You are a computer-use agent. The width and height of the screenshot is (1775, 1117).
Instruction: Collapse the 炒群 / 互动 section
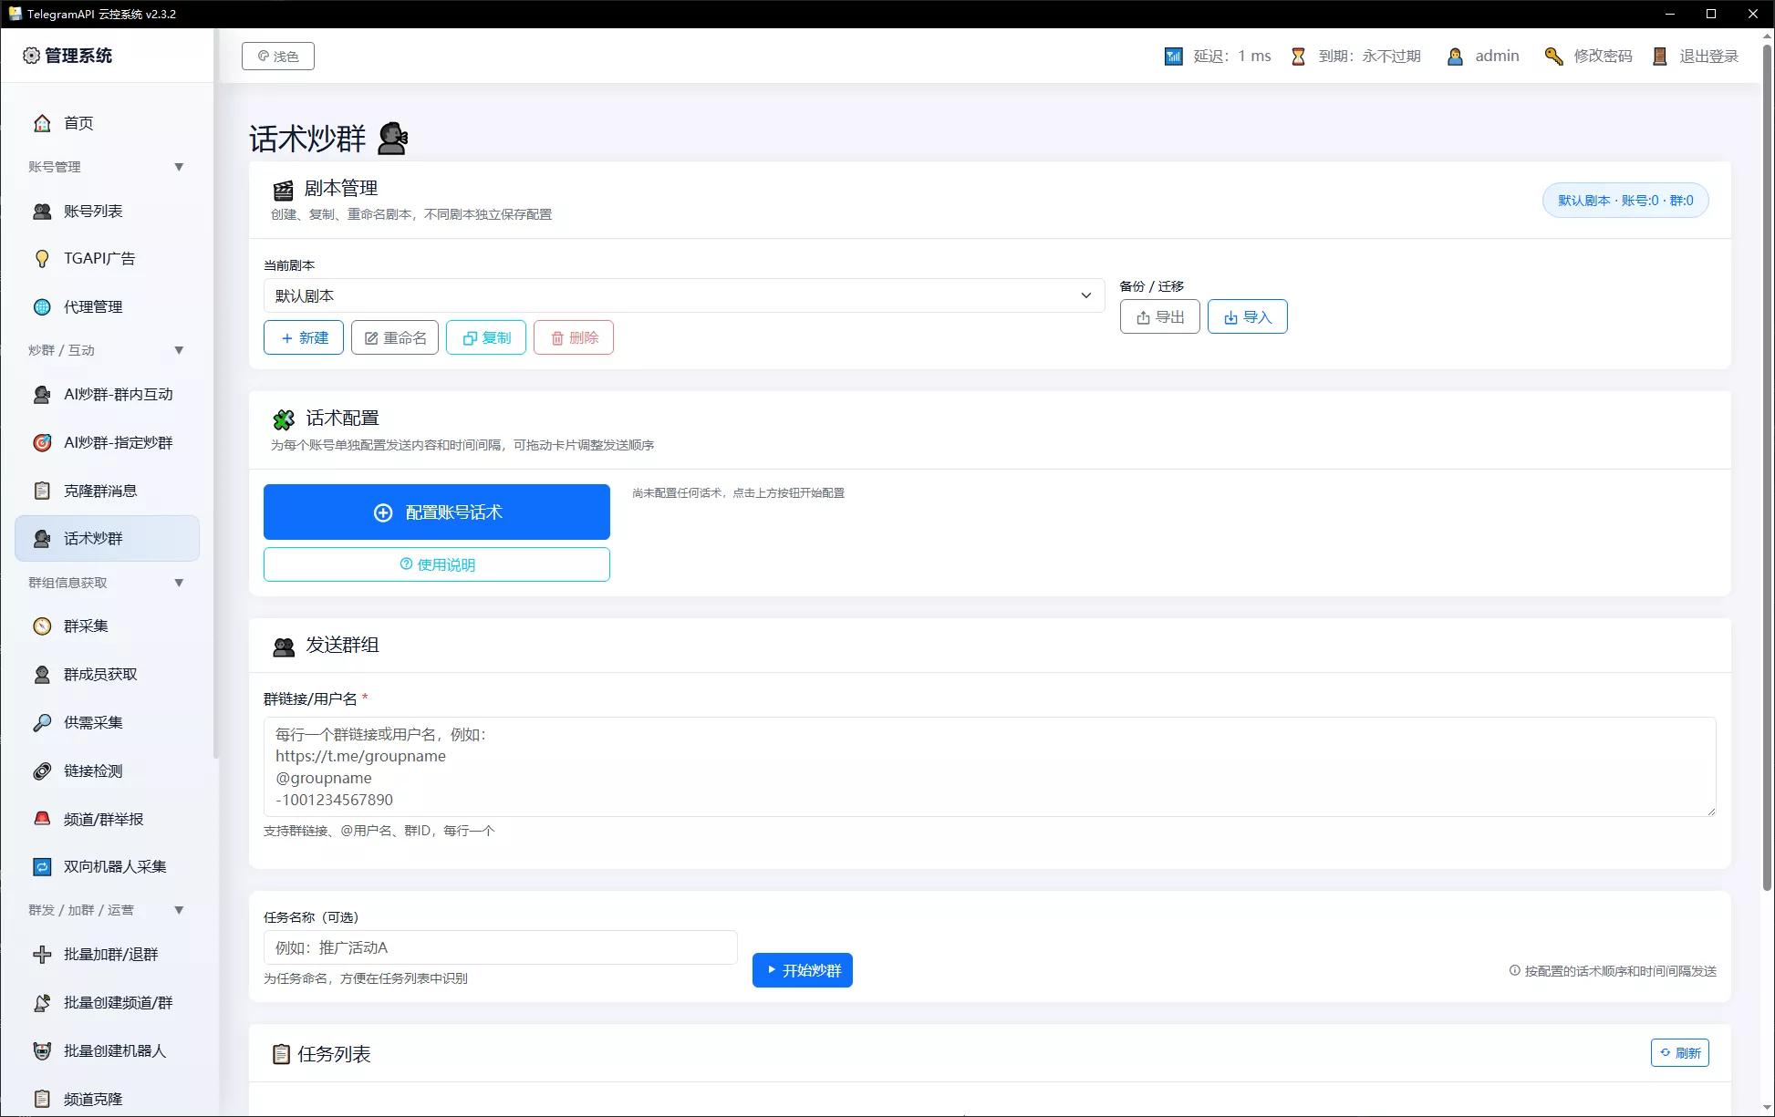(179, 350)
